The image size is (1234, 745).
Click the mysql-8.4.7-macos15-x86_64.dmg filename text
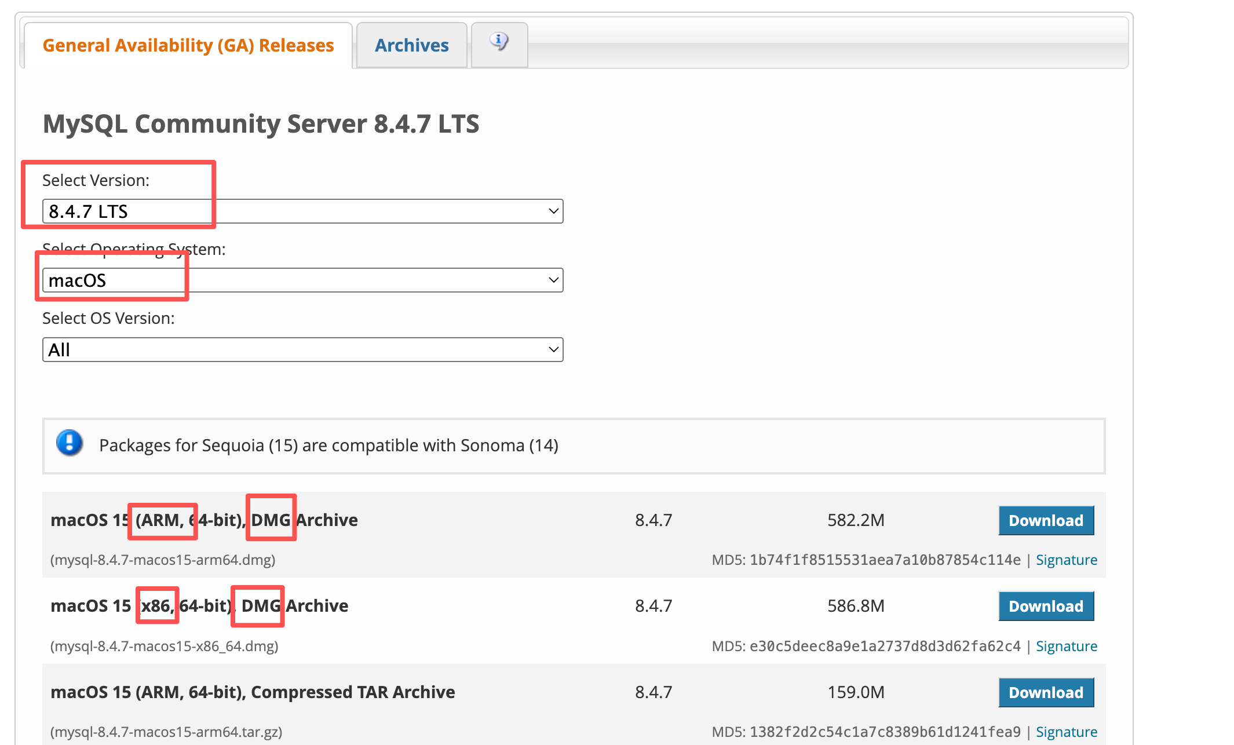pyautogui.click(x=165, y=646)
